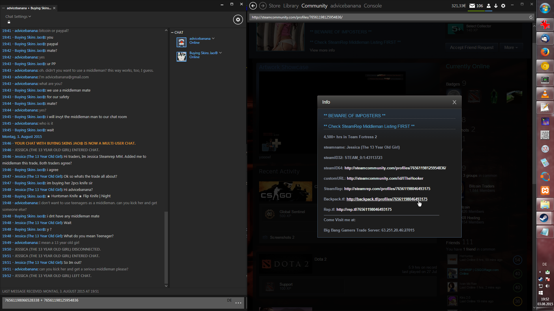The width and height of the screenshot is (554, 311).
Task: Click the chat log scrollbar thumb
Action: (x=166, y=247)
